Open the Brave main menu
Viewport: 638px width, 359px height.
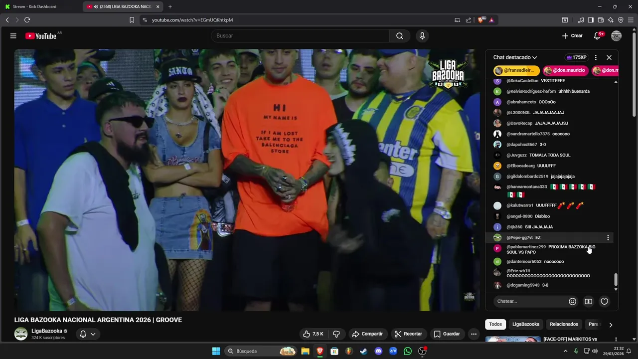(x=631, y=20)
